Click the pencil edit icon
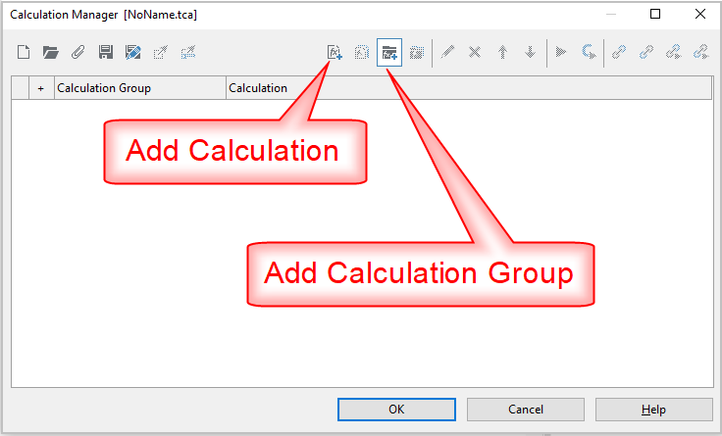 point(447,53)
